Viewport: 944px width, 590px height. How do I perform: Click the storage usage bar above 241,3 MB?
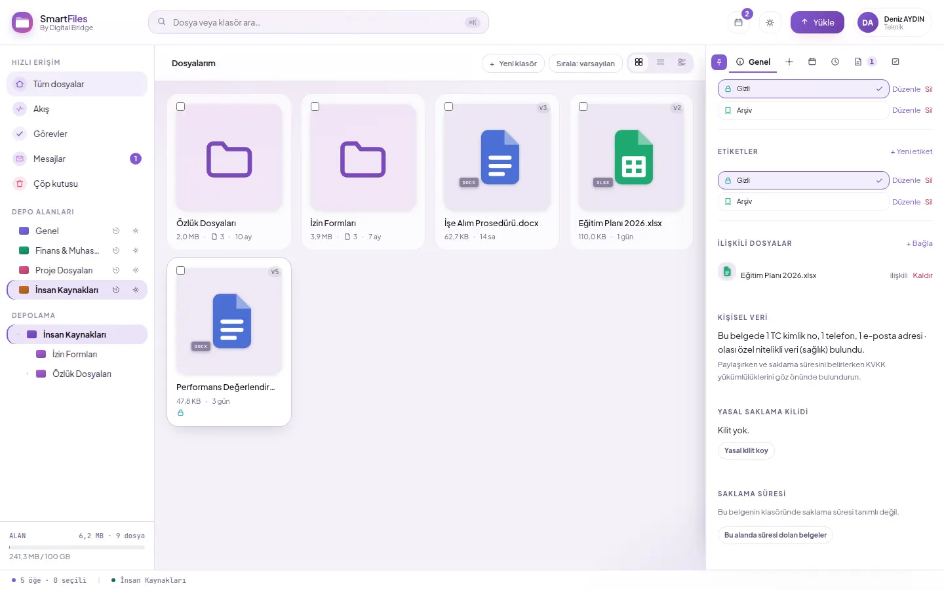coord(77,547)
